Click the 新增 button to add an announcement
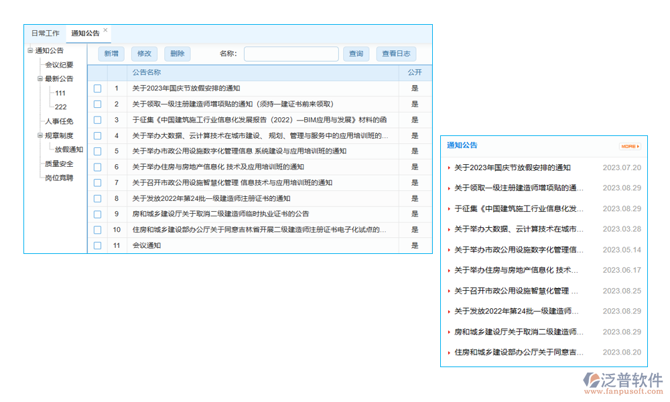This screenshot has width=670, height=402. point(111,54)
